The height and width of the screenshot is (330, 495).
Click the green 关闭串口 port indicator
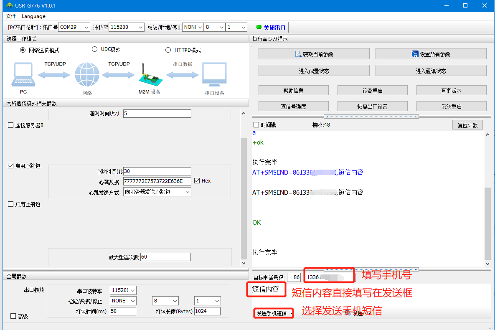click(x=259, y=28)
